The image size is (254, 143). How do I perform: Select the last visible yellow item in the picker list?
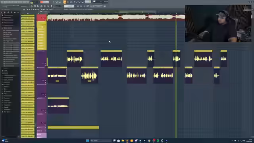tap(27, 136)
